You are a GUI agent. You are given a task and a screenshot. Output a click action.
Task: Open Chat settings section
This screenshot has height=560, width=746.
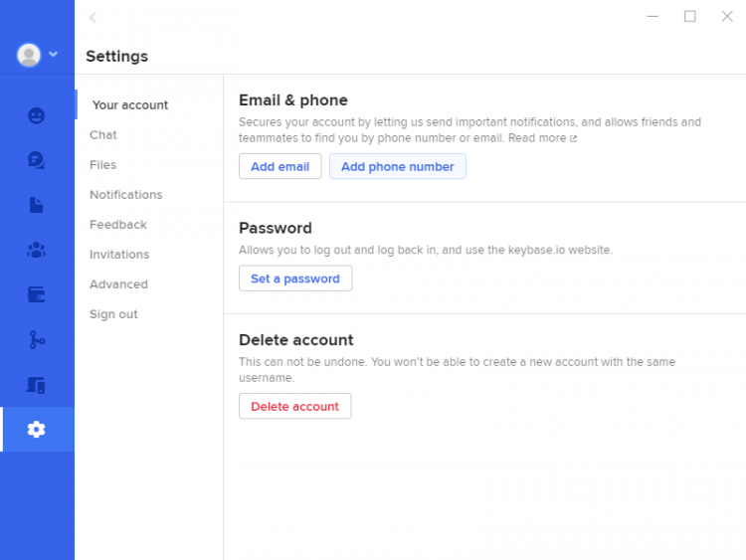[x=103, y=135]
